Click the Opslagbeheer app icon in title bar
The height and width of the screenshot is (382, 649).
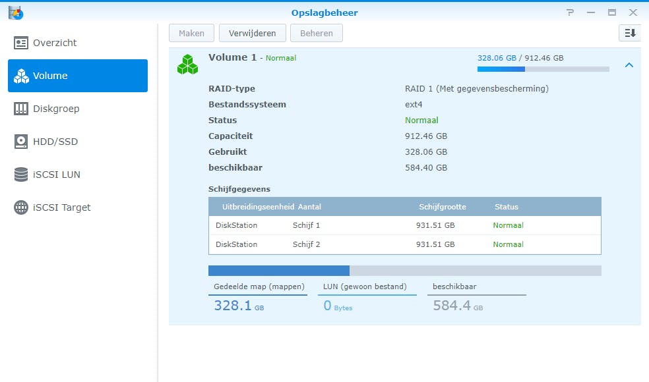click(16, 13)
